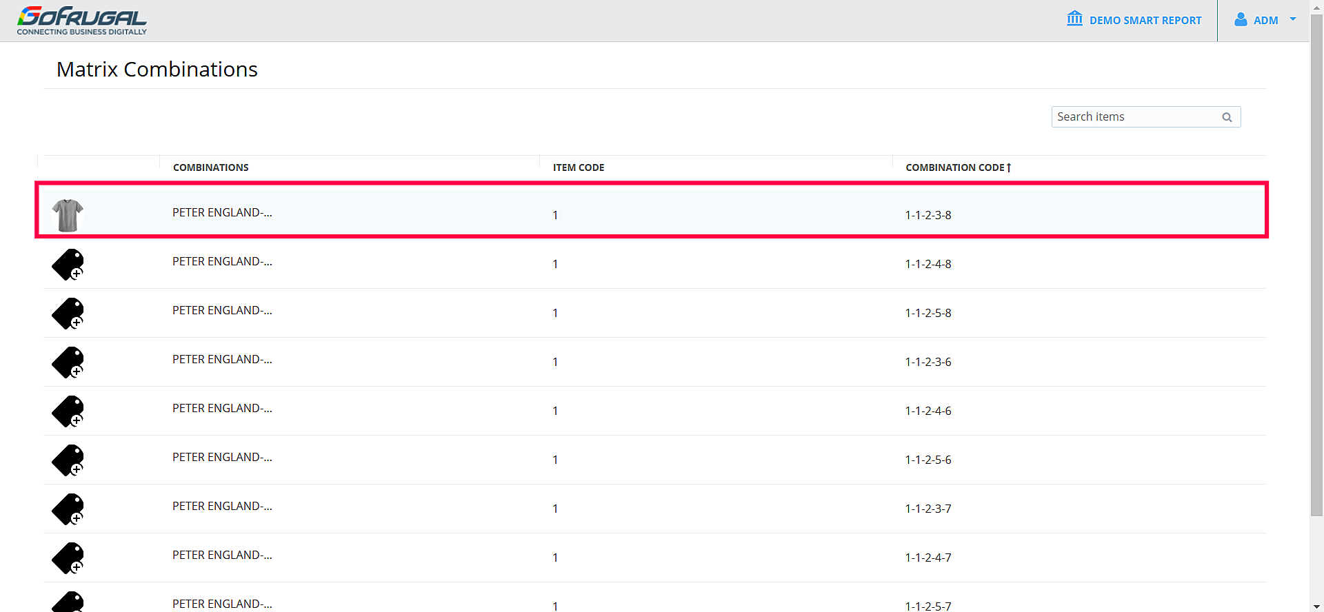Sort by the COMBINATIONS column header
Image resolution: width=1324 pixels, height=612 pixels.
(x=211, y=167)
